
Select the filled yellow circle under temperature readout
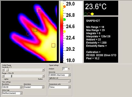tap(92, 14)
